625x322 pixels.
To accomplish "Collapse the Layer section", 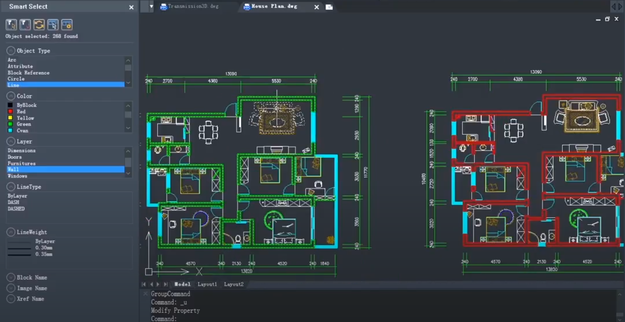I will point(11,142).
